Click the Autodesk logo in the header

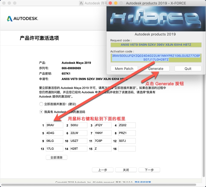23,19
